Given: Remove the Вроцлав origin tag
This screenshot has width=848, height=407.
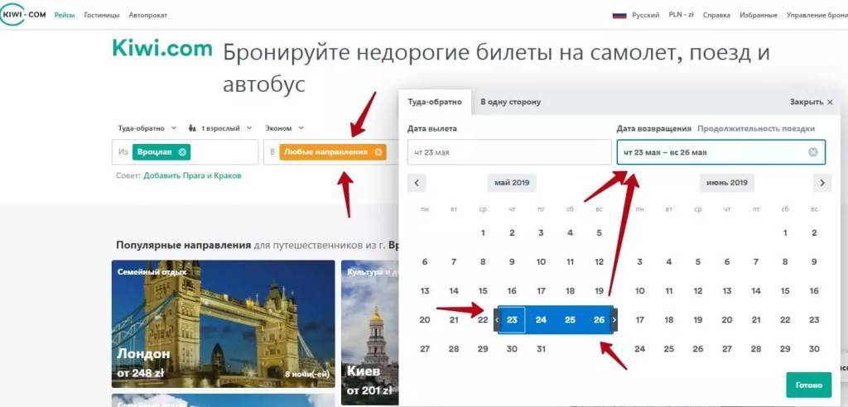Looking at the screenshot, I should tap(182, 152).
